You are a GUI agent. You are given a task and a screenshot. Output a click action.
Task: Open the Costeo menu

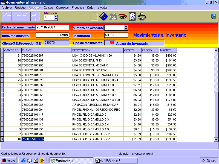[x=48, y=8]
